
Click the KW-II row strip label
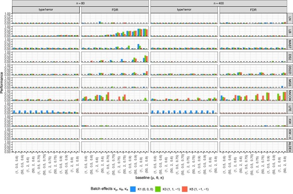289,134
